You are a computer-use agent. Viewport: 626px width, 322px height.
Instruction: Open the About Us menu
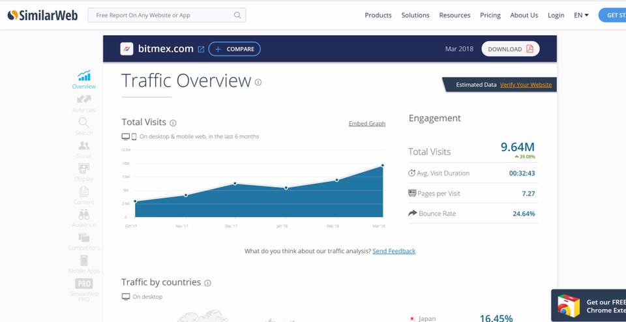[524, 15]
